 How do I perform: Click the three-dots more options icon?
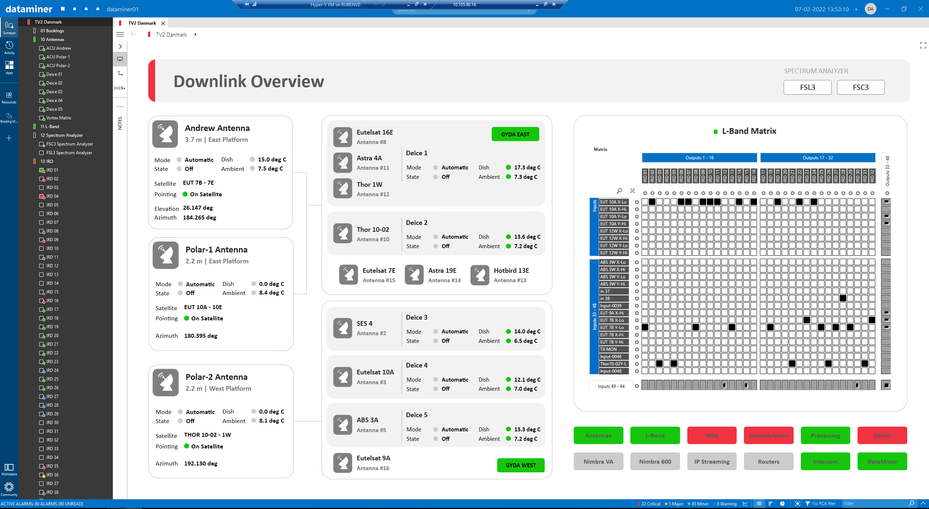tap(120, 107)
